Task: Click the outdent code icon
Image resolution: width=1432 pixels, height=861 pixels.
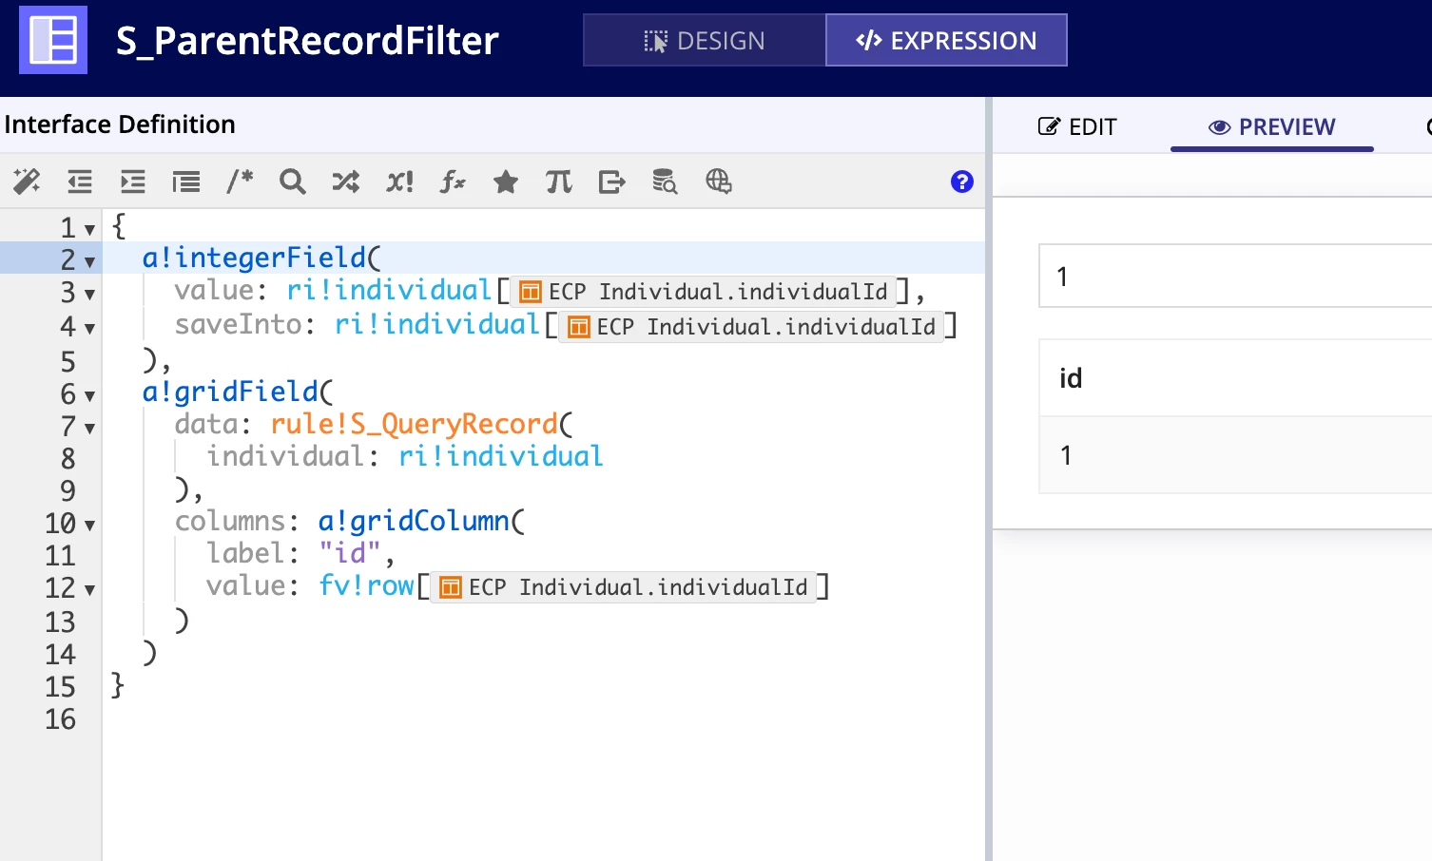Action: point(80,181)
